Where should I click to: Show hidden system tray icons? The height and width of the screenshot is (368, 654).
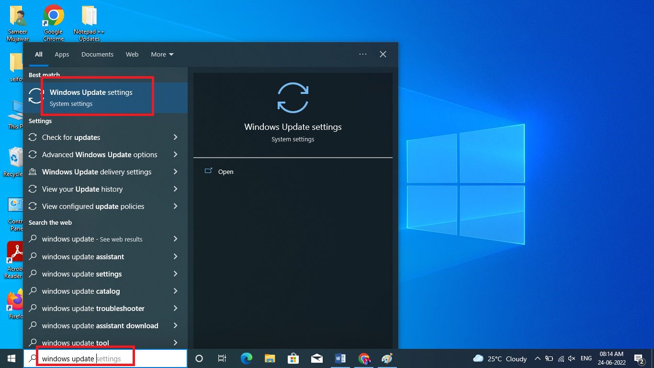pos(537,358)
